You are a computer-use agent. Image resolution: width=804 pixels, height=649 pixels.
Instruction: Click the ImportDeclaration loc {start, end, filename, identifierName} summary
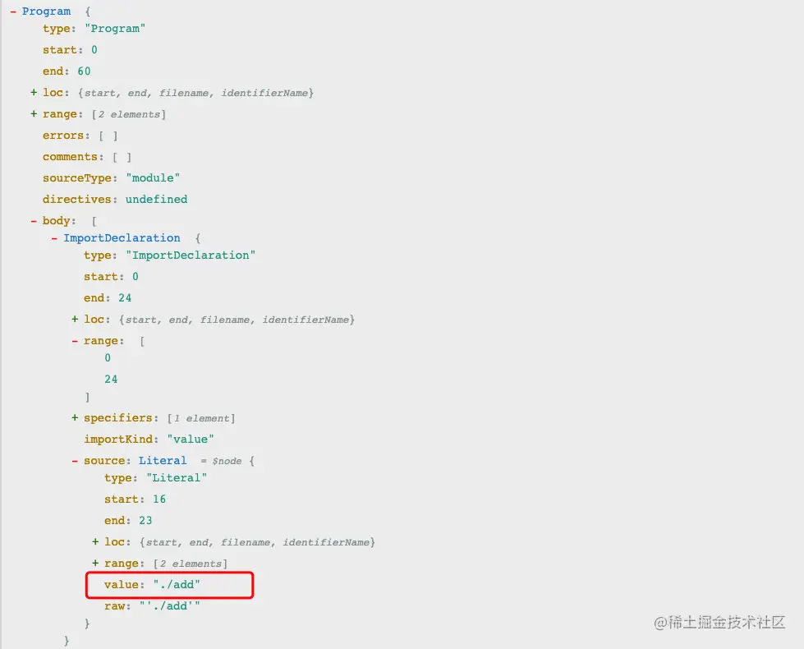[237, 320]
